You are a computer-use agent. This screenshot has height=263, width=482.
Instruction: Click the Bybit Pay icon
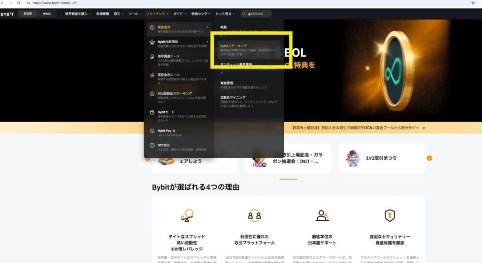click(152, 131)
